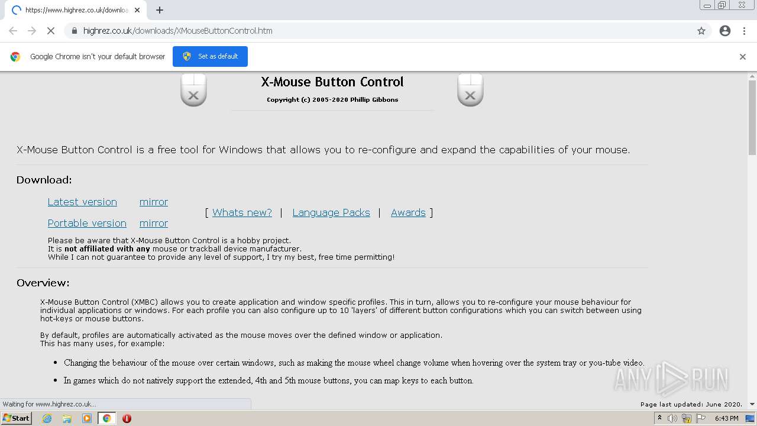Click the browser back arrow

13,31
